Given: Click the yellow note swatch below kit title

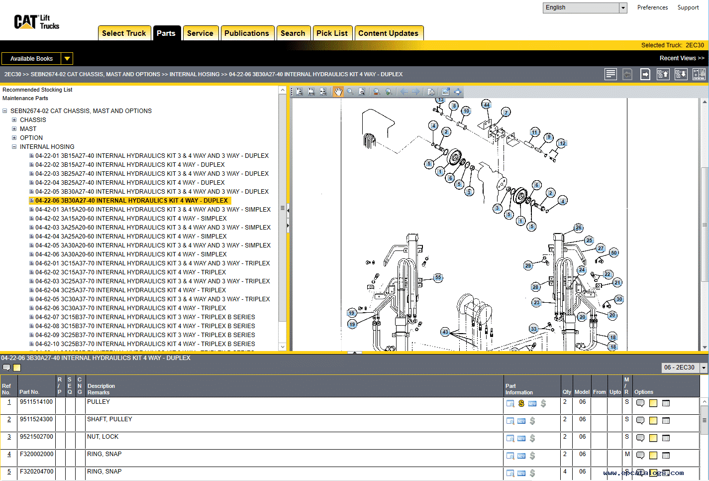Looking at the screenshot, I should click(x=17, y=367).
